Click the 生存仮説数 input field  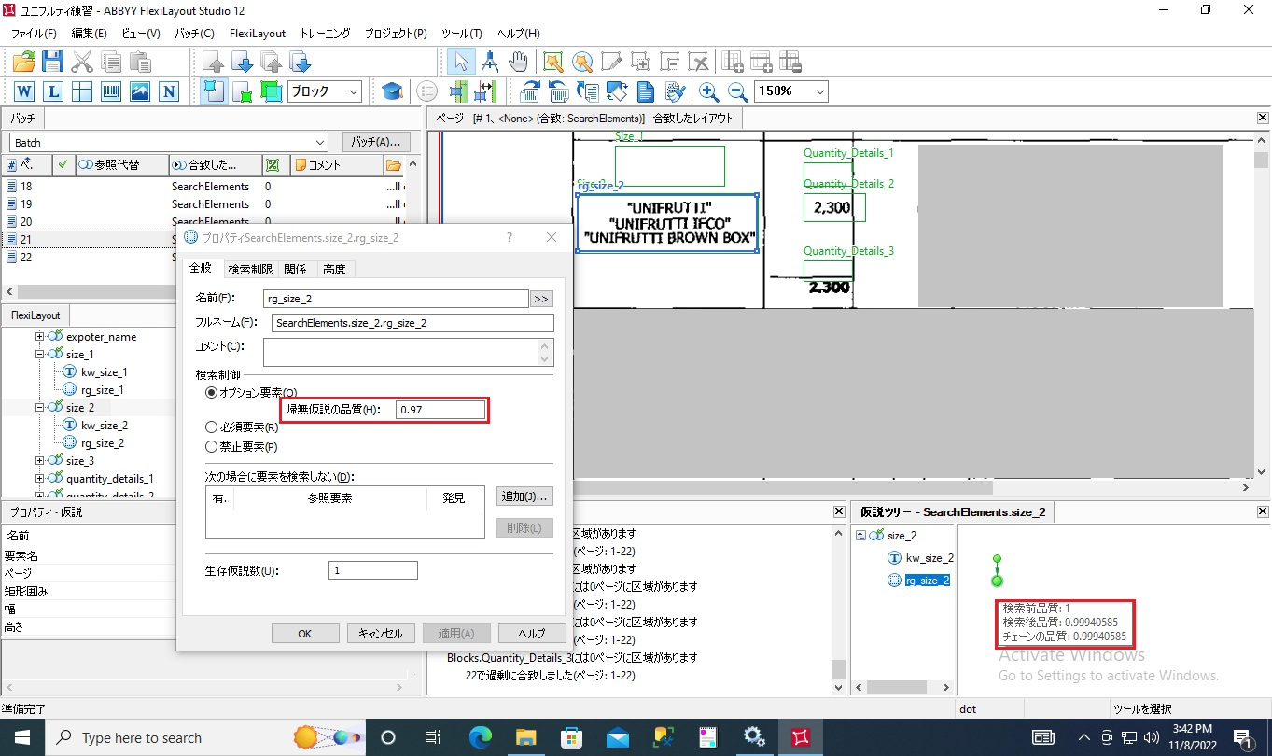click(x=373, y=570)
